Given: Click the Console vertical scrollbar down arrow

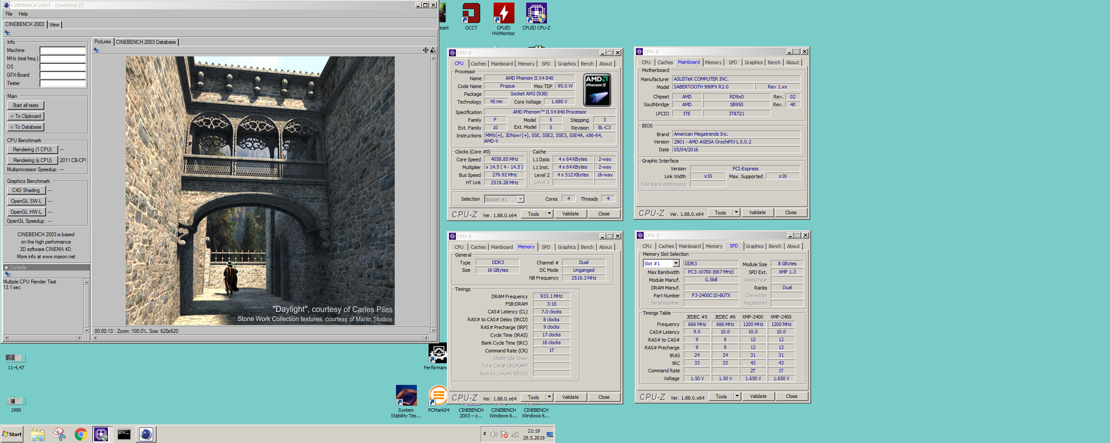Looking at the screenshot, I should (x=86, y=331).
